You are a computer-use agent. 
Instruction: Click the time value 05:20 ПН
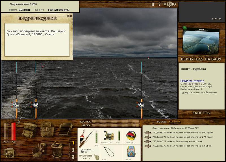click(24, 10)
